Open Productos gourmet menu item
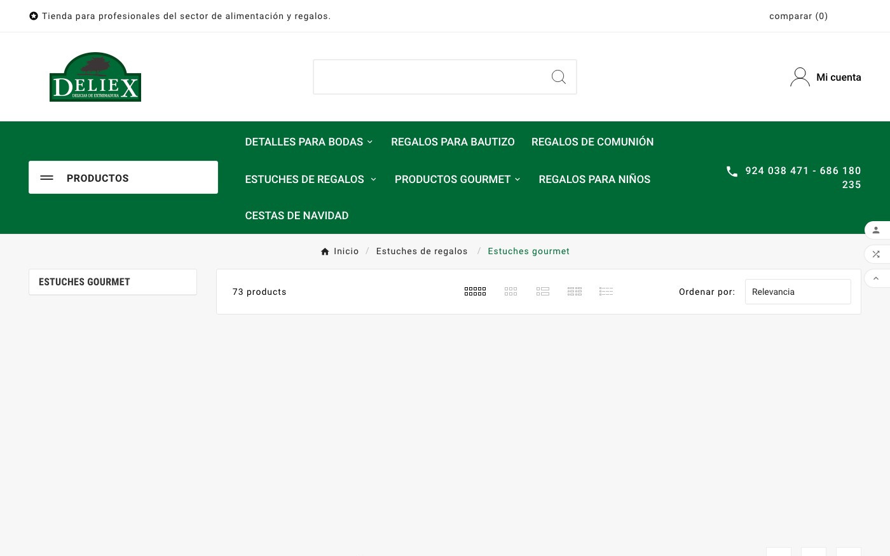Image resolution: width=890 pixels, height=556 pixels. 453,179
